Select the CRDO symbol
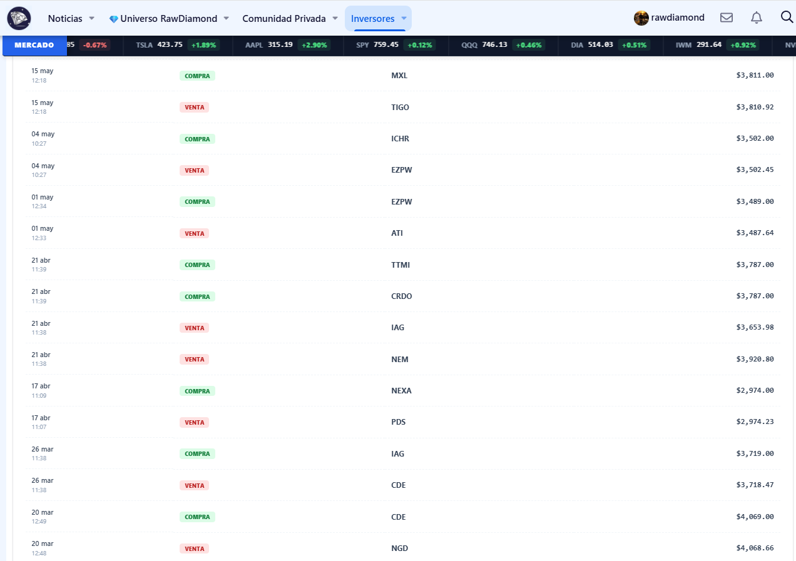This screenshot has height=561, width=796. coord(402,296)
